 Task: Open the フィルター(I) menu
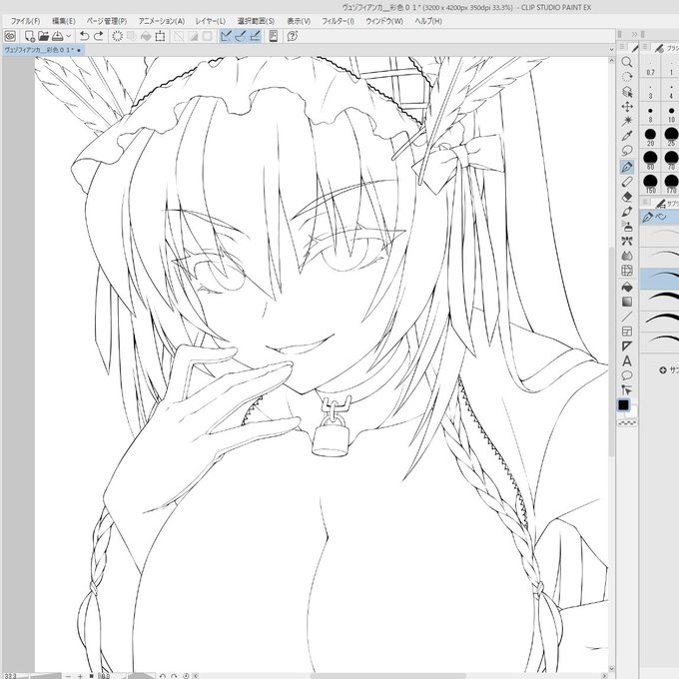point(338,21)
